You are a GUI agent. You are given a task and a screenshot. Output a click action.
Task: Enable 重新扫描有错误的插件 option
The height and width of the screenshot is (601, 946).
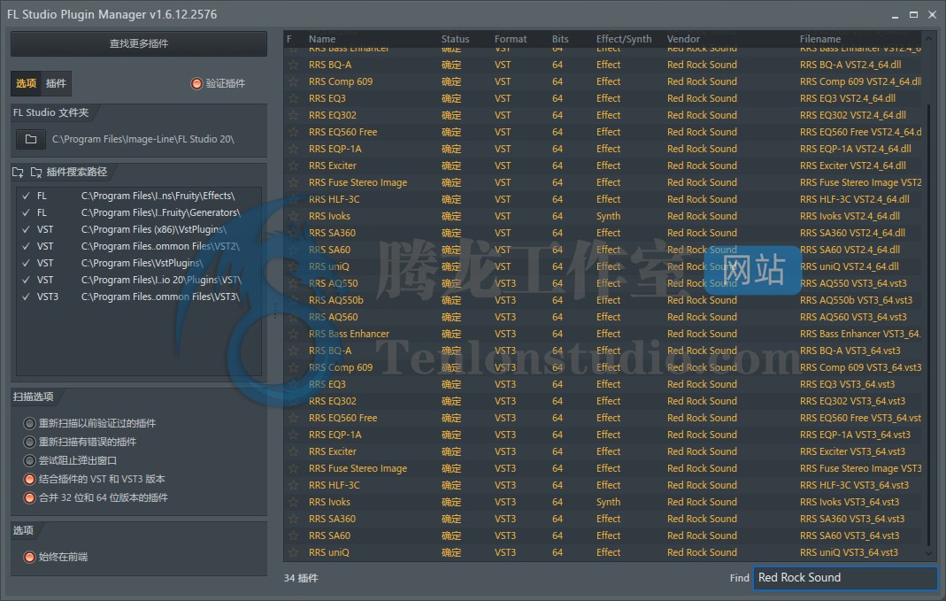point(29,443)
